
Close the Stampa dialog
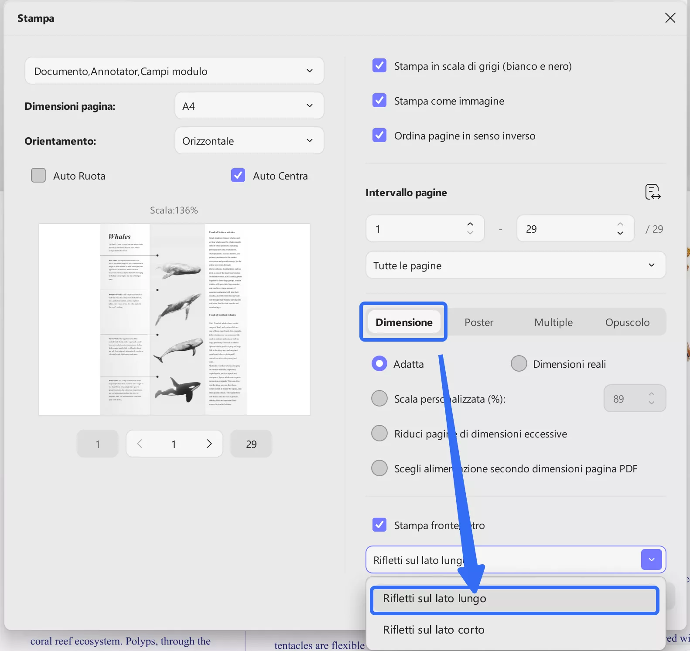670,18
